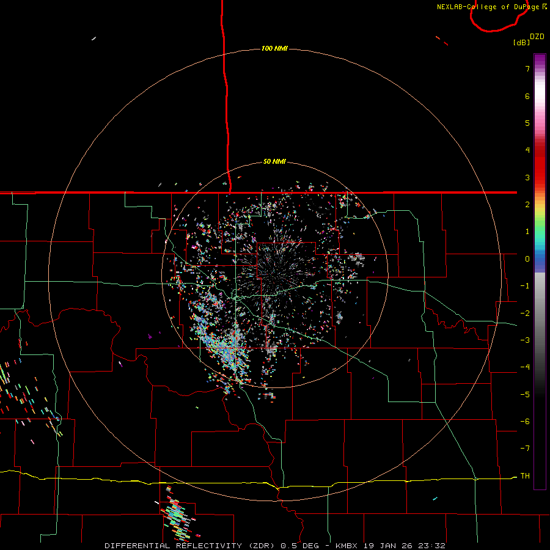Image resolution: width=550 pixels, height=550 pixels.
Task: Click the 0 dB tick label on the scale
Action: pos(527,259)
